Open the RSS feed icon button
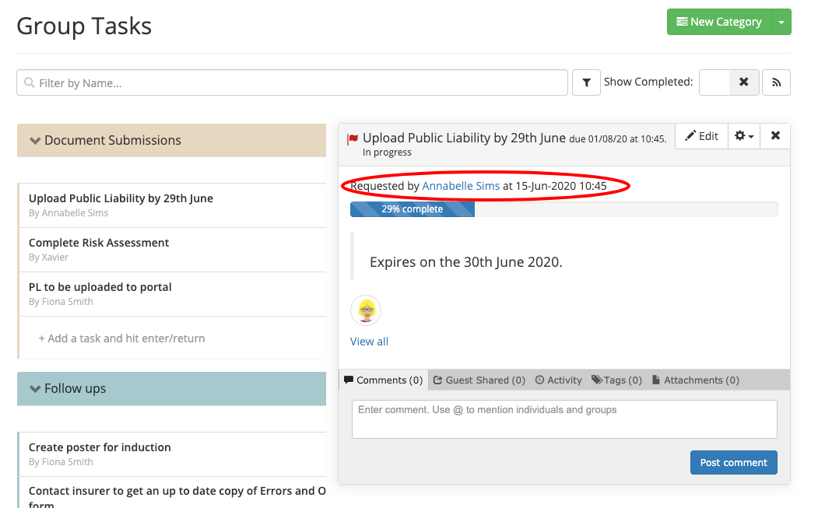This screenshot has height=508, width=818. 776,83
